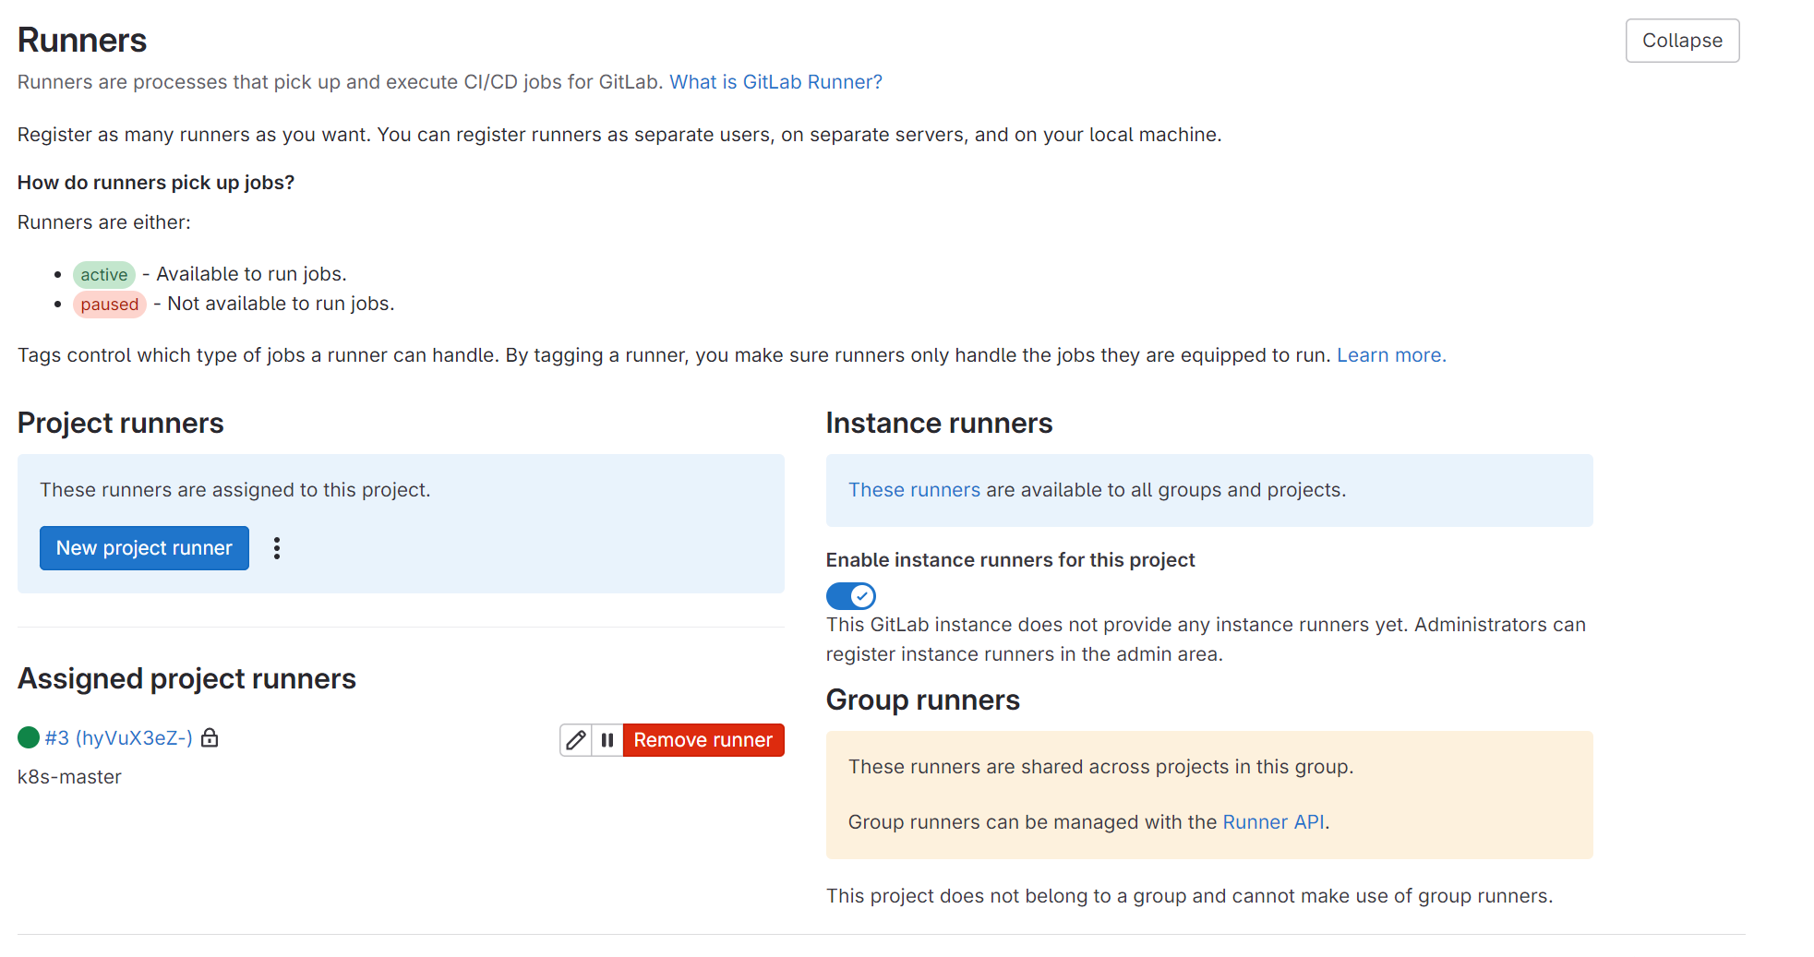The height and width of the screenshot is (957, 1814).
Task: Click the Project runners heading
Action: pyautogui.click(x=121, y=423)
